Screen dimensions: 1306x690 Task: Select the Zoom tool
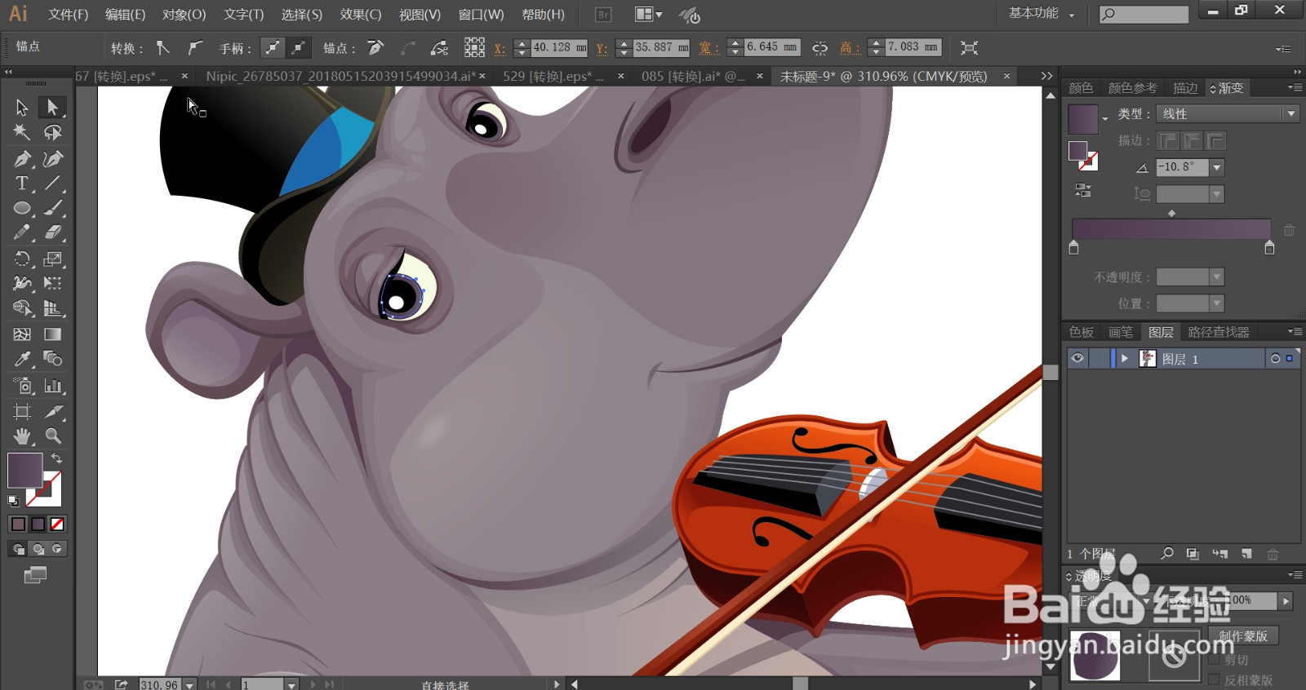52,436
